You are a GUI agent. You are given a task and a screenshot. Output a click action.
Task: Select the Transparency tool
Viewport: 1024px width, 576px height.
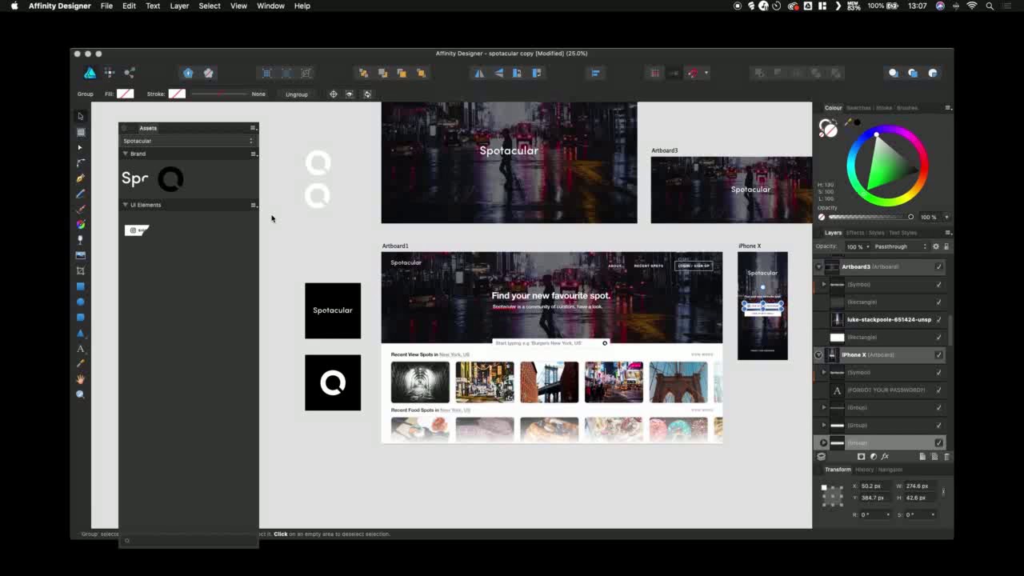80,240
